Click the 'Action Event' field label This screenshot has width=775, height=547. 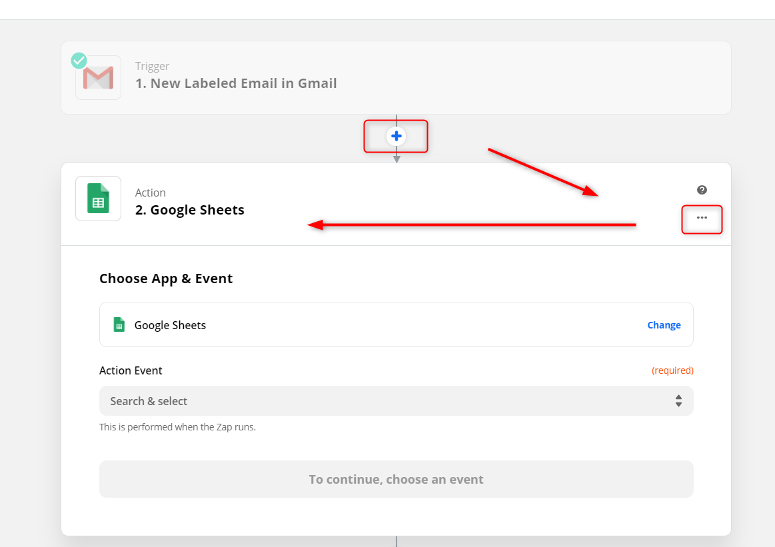point(131,370)
